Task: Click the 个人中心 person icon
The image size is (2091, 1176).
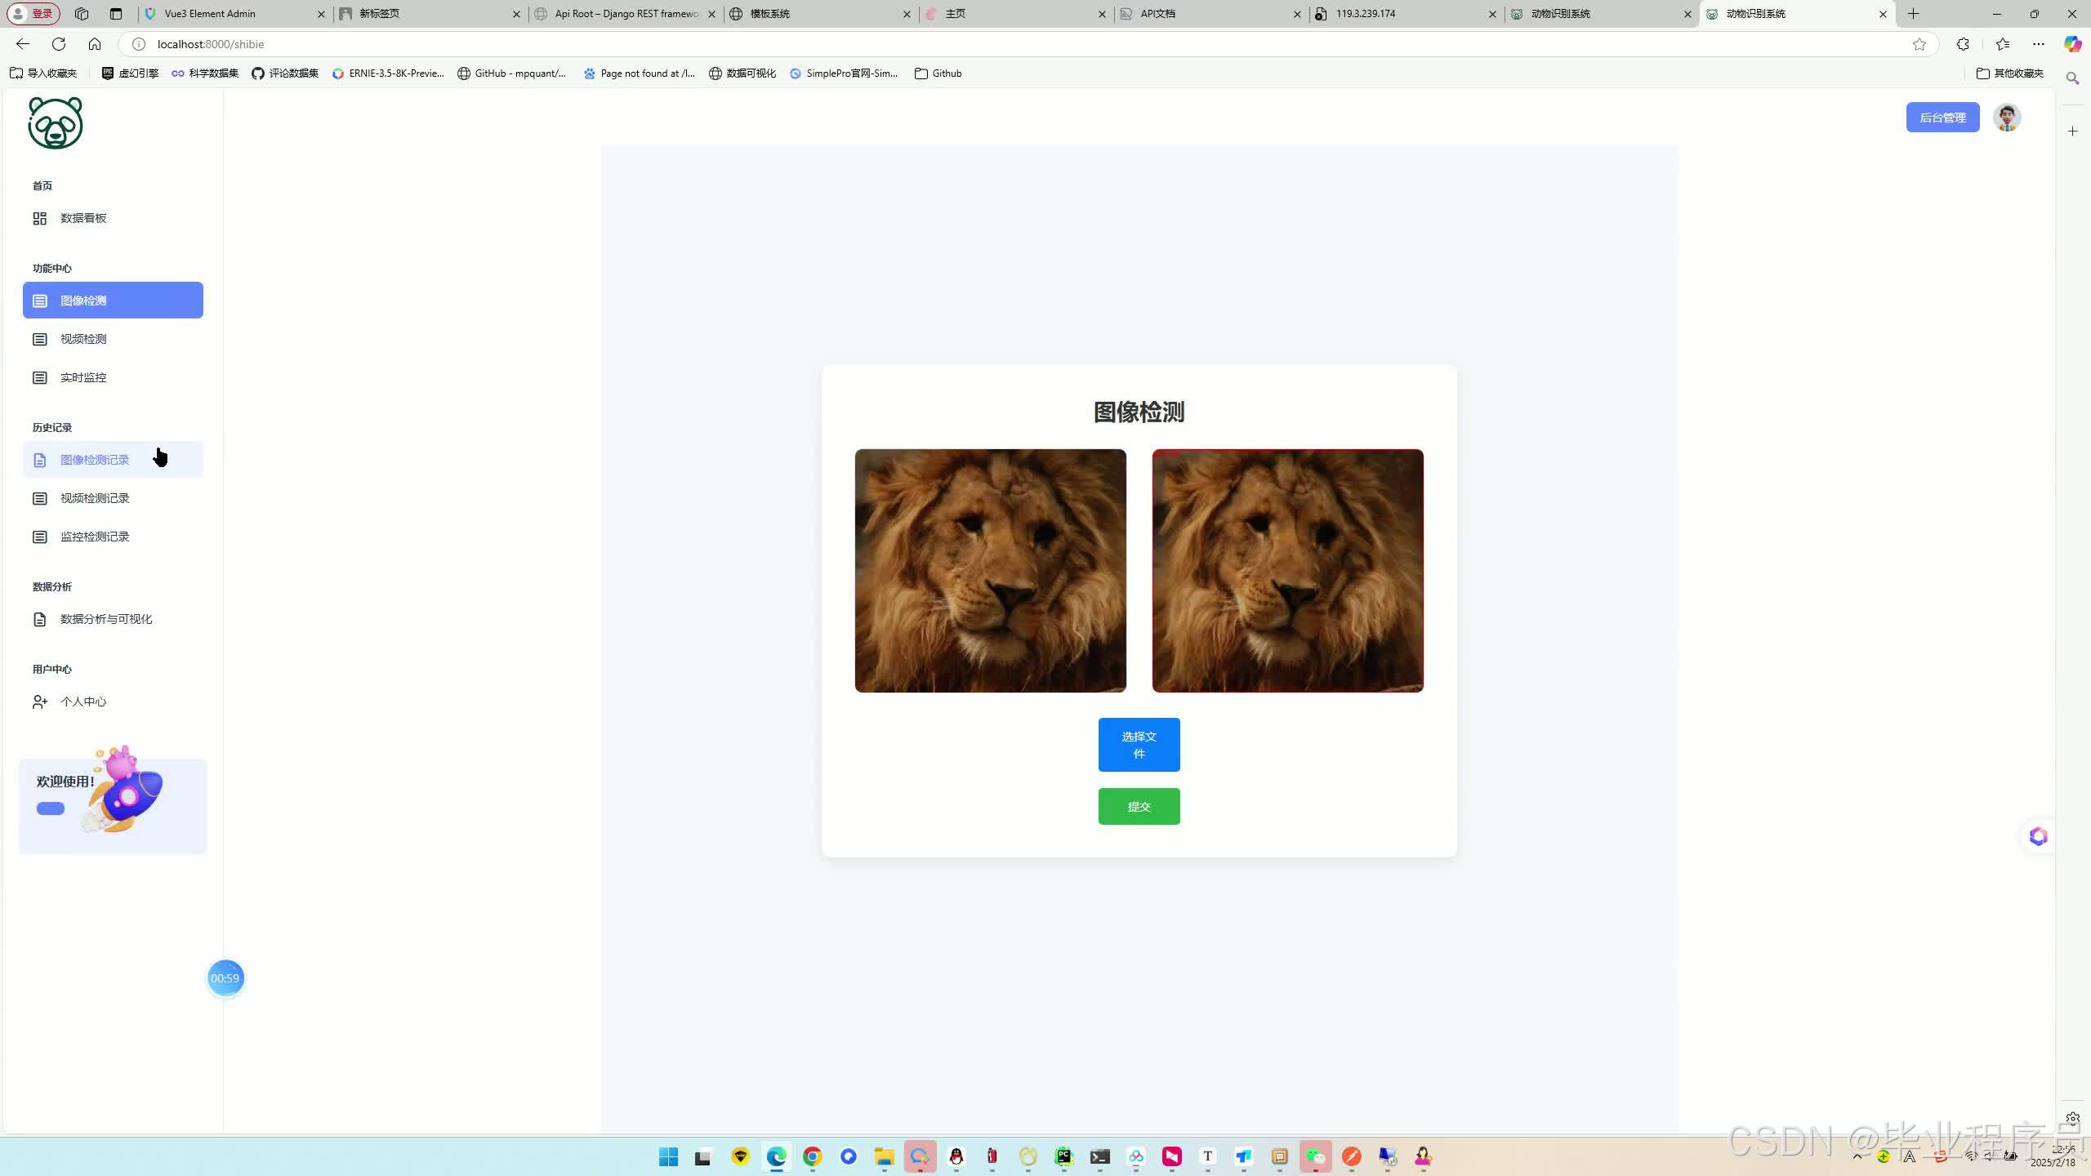Action: tap(39, 702)
